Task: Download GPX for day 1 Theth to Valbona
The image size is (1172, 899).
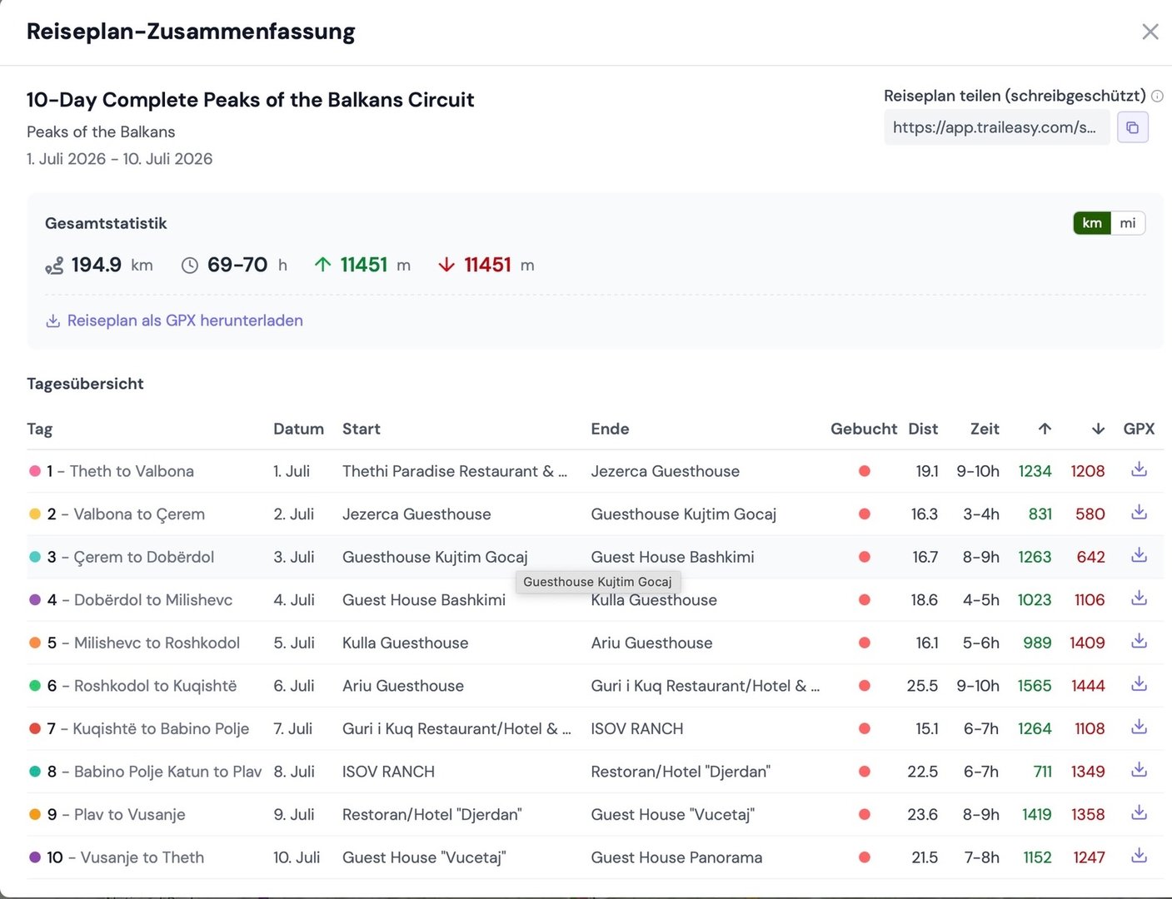Action: (1139, 469)
